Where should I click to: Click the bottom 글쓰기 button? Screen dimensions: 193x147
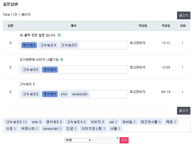pyautogui.click(x=183, y=111)
